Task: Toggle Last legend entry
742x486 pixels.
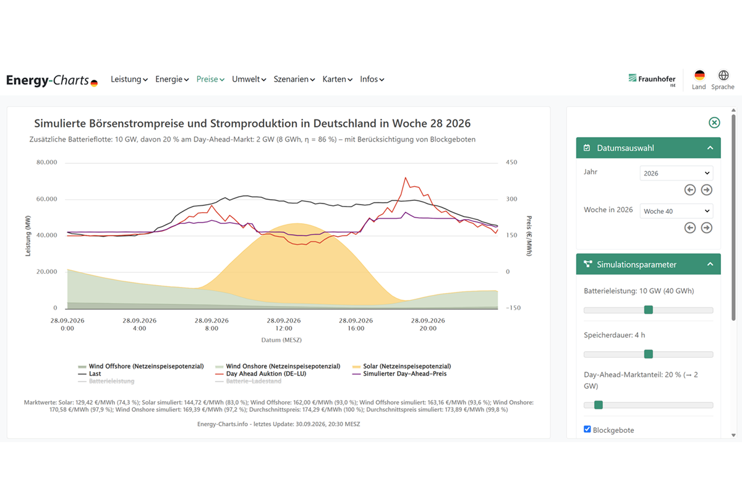Action: point(89,373)
